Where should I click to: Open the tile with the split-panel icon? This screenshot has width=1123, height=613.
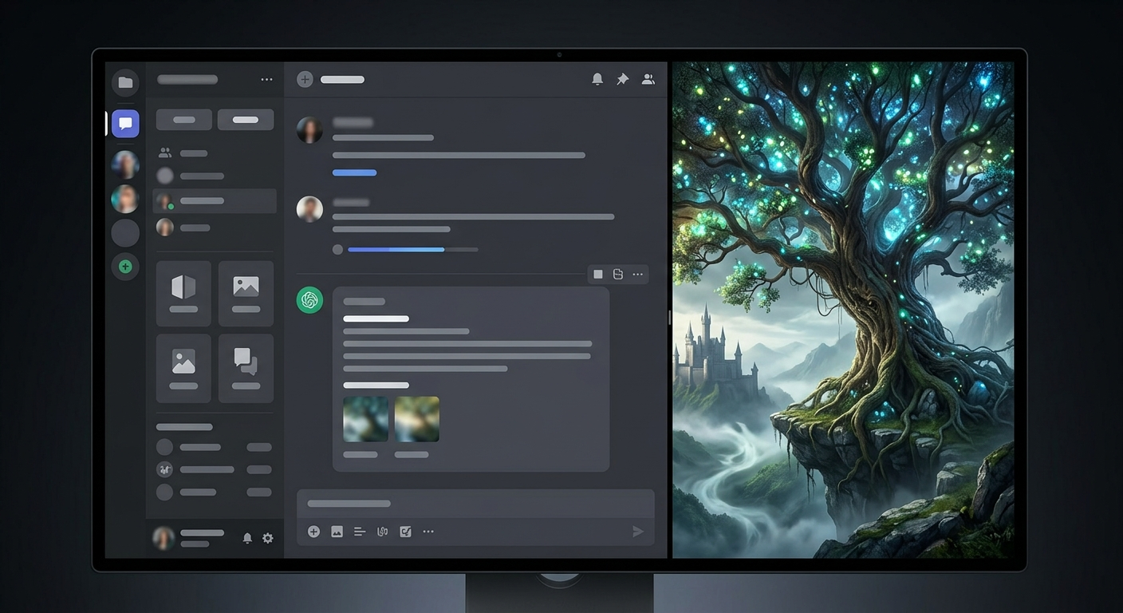pyautogui.click(x=183, y=294)
